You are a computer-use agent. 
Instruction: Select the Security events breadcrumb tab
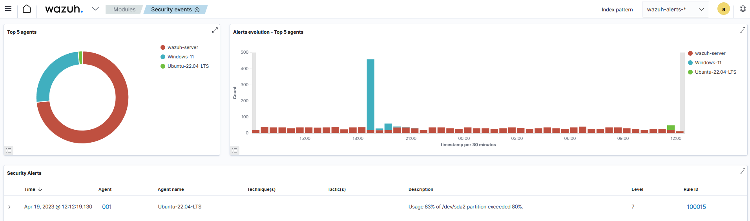coord(172,9)
